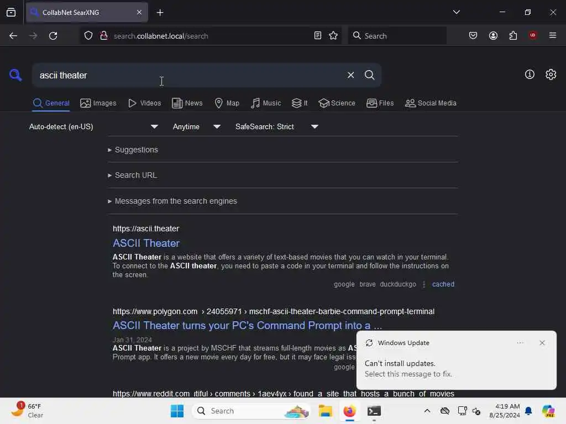Switch to Music category
This screenshot has height=424, width=566.
pyautogui.click(x=266, y=103)
